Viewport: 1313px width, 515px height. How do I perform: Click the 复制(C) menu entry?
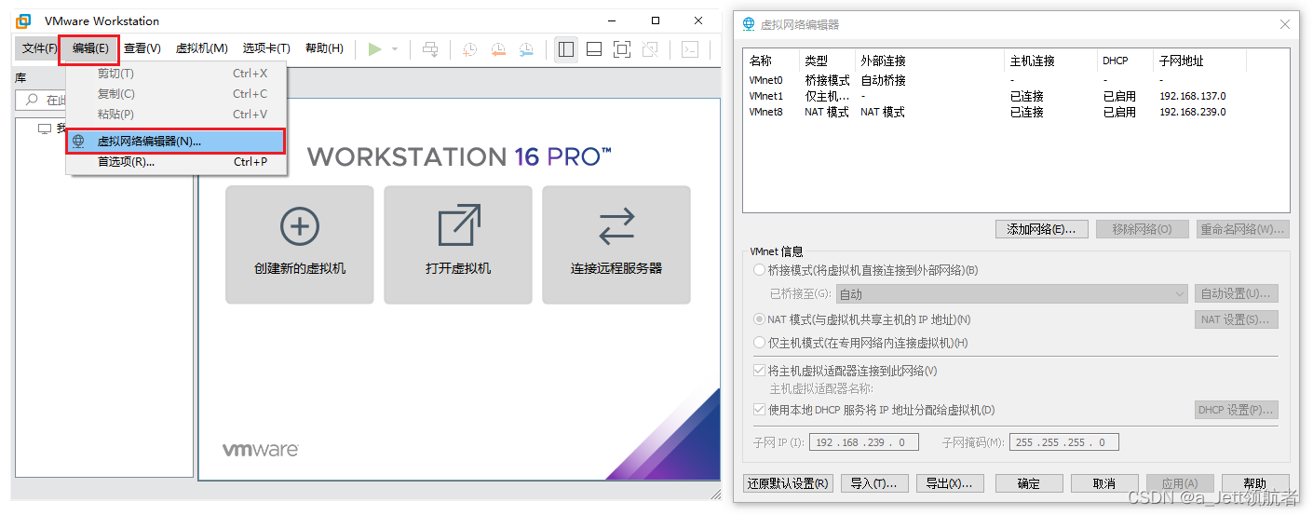tap(175, 94)
